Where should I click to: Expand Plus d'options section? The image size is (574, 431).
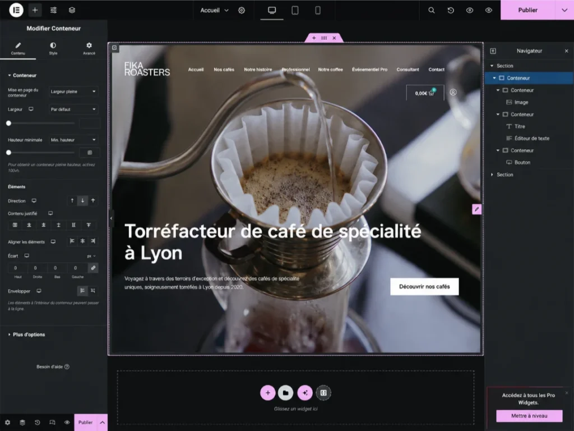tap(27, 334)
